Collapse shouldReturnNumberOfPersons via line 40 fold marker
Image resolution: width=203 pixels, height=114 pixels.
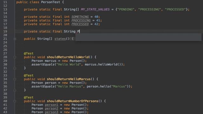[15, 101]
